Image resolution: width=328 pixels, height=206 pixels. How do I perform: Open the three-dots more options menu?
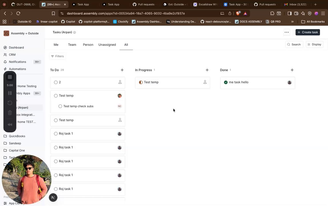coord(287,32)
